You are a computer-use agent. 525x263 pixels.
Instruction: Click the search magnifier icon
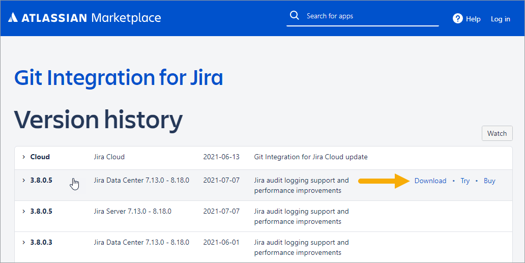[294, 16]
